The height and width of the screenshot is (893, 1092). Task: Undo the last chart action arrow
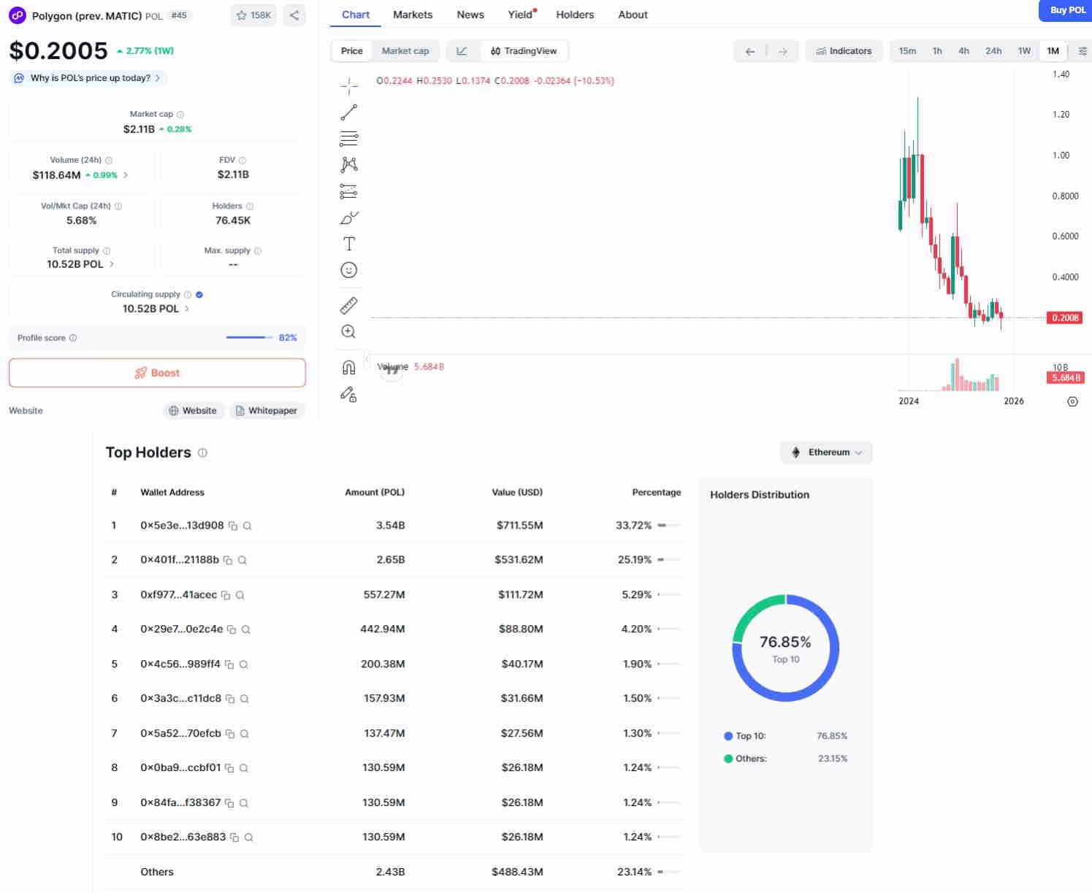750,51
